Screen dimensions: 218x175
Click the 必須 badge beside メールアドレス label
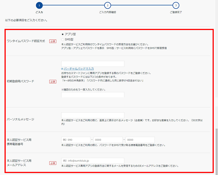tap(53, 163)
